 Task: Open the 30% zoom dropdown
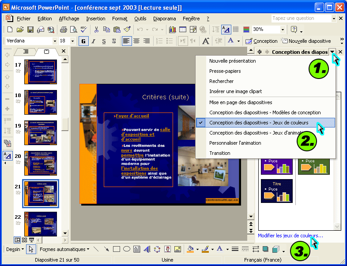(x=283, y=30)
